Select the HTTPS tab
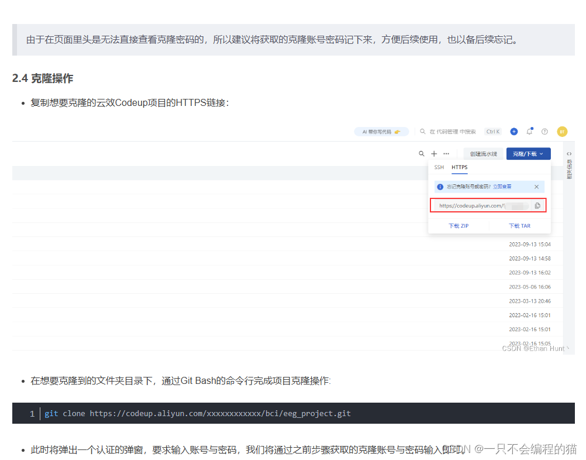Image resolution: width=586 pixels, height=460 pixels. pyautogui.click(x=459, y=167)
